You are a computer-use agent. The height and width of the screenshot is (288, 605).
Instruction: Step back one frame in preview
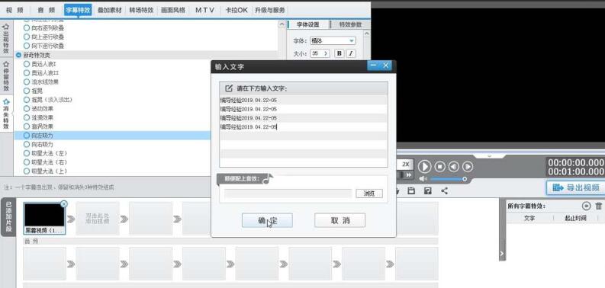(x=454, y=167)
